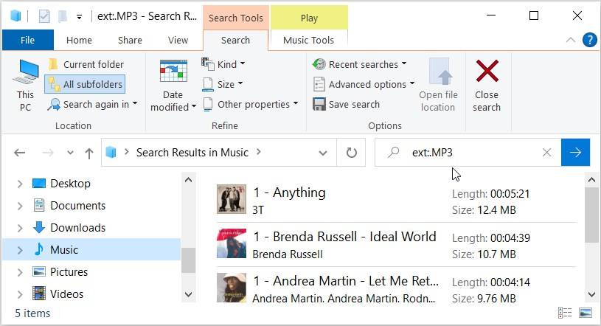Screen dimensions: 601x326
Task: Expand the Desktop tree node
Action: coord(20,184)
